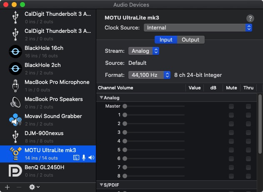Click the channel 4 volume slider

[x=154, y=141]
